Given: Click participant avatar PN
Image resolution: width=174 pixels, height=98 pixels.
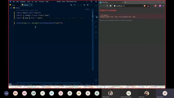Looking at the screenshot, I should [15, 93].
